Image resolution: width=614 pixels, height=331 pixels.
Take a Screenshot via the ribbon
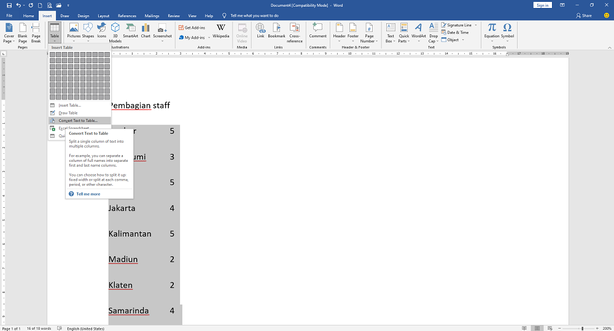(x=162, y=33)
